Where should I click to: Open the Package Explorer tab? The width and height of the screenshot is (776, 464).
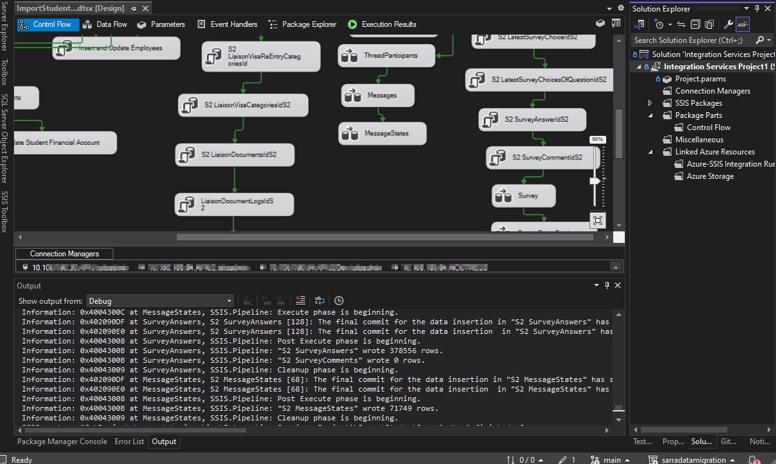(x=302, y=24)
